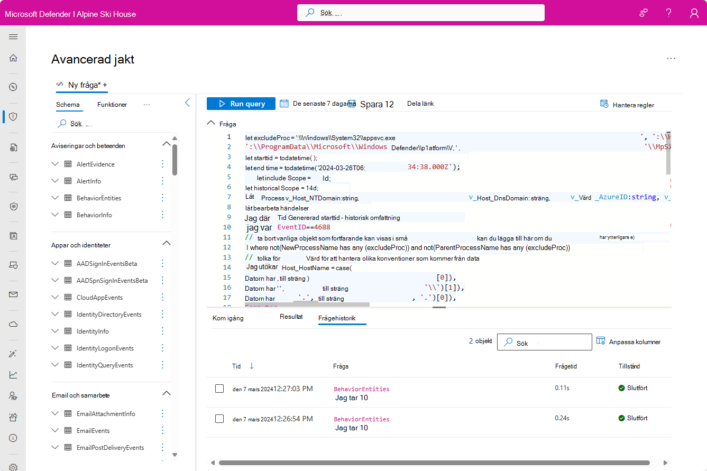This screenshot has height=471, width=707.
Task: Open the mail icon in left sidebar
Action: click(13, 294)
